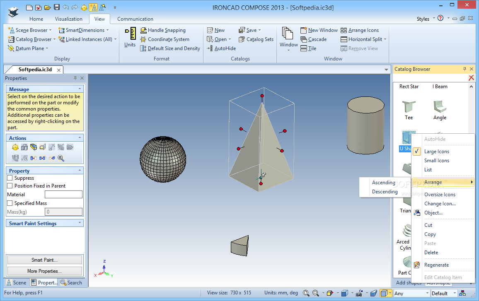Open Coordinate System settings

165,39
